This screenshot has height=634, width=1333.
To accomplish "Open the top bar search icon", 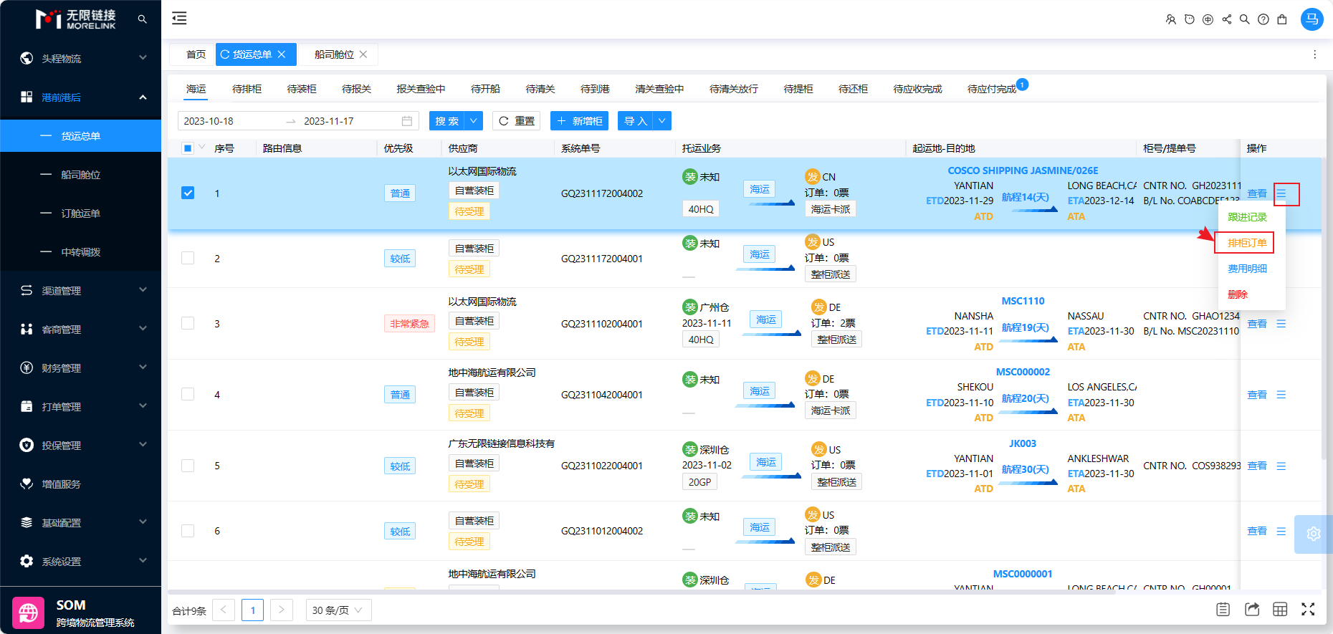I will pos(1245,19).
